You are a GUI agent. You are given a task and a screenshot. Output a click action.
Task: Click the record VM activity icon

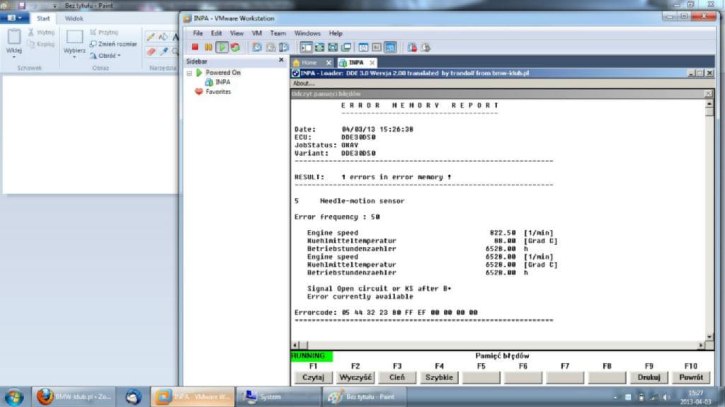(x=412, y=47)
